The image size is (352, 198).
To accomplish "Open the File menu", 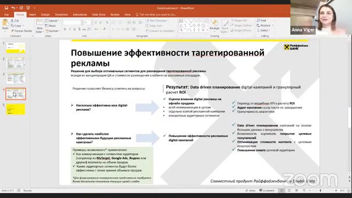I will coord(7,15).
